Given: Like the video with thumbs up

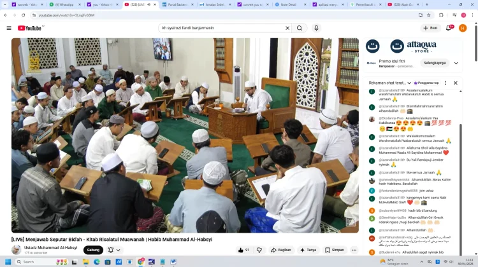Looking at the screenshot, I should click(x=243, y=250).
